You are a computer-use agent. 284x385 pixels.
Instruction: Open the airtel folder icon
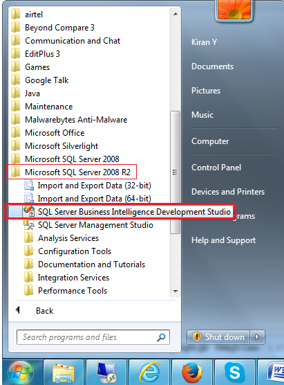16,14
